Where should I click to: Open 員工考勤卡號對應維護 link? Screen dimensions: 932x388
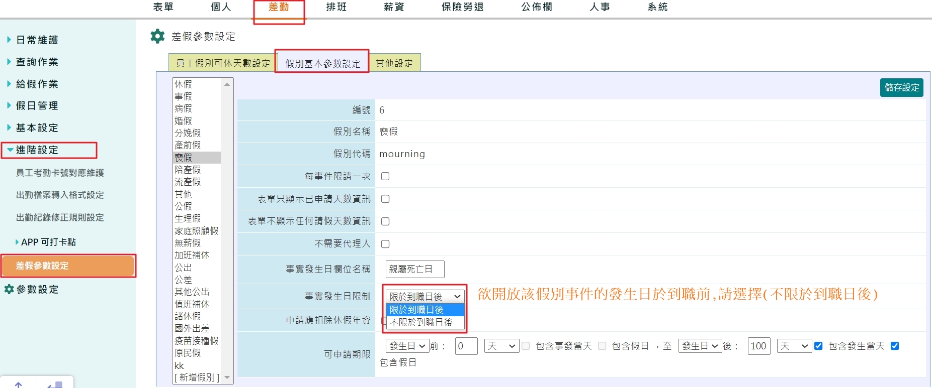coord(60,173)
